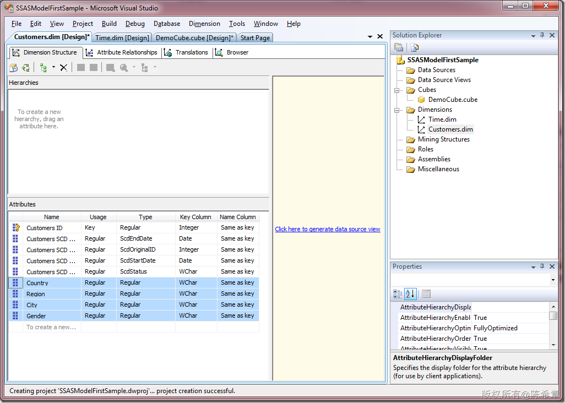Open the File menu
Viewport: 565px width, 403px height.
[x=17, y=24]
